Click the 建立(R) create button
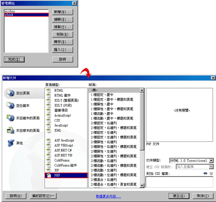Viewport: 216px width, 202px height. coord(179,196)
